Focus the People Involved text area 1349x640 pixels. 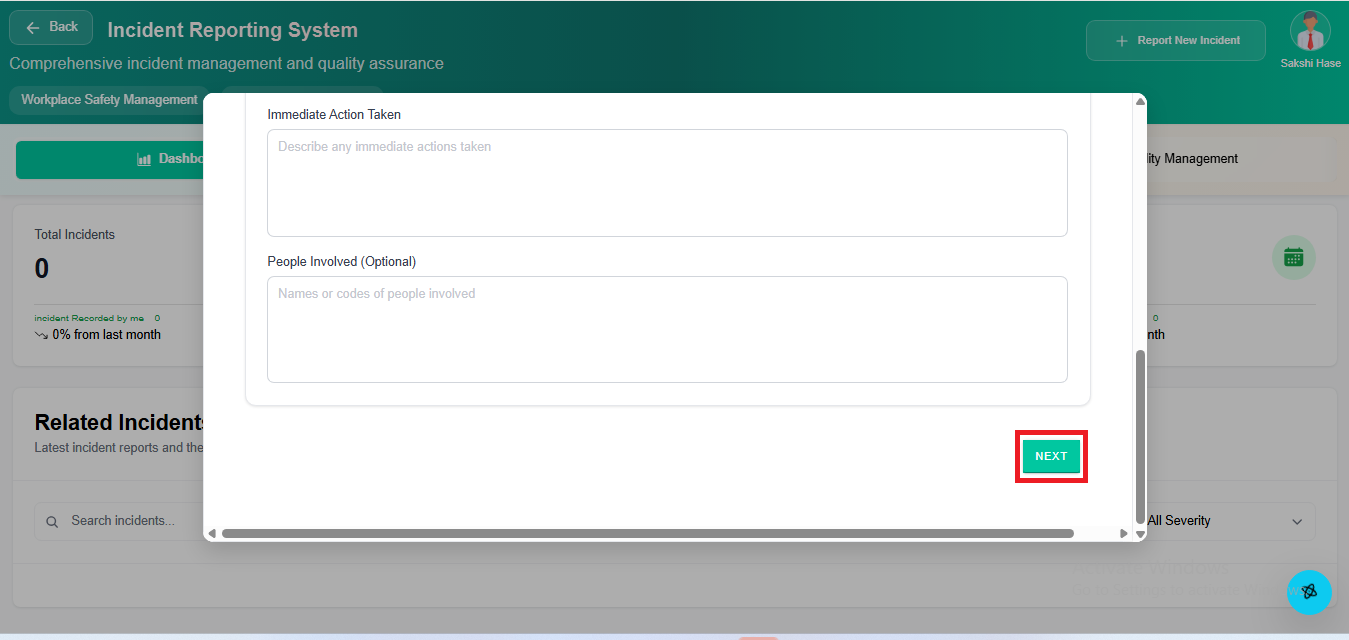click(x=667, y=329)
